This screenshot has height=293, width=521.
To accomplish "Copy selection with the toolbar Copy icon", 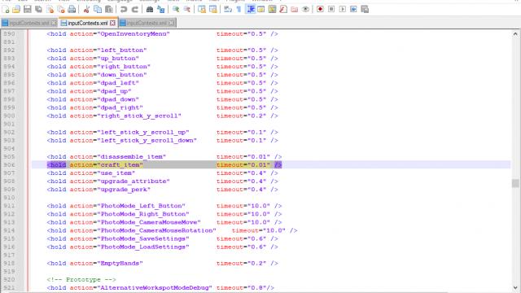I will coord(98,9).
